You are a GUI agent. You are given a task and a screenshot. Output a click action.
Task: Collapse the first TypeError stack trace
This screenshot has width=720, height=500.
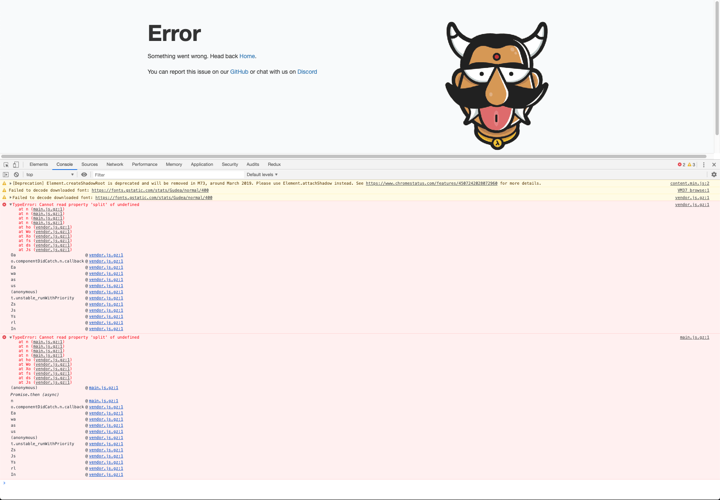tap(10, 204)
